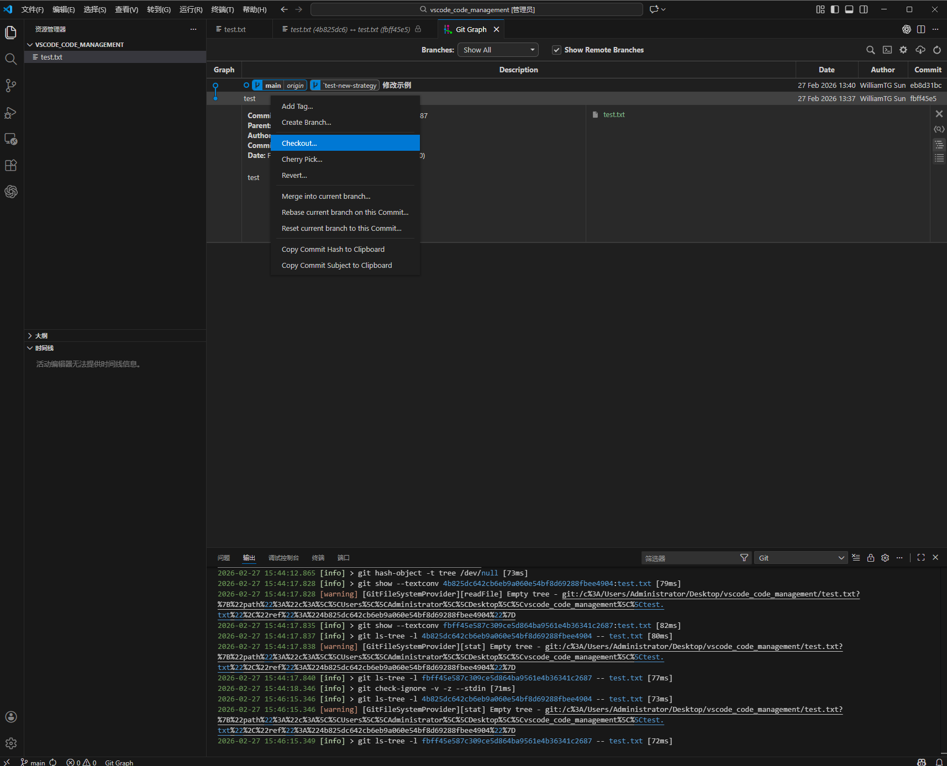Open editor more actions ellipsis menu
This screenshot has width=947, height=766.
tap(935, 29)
